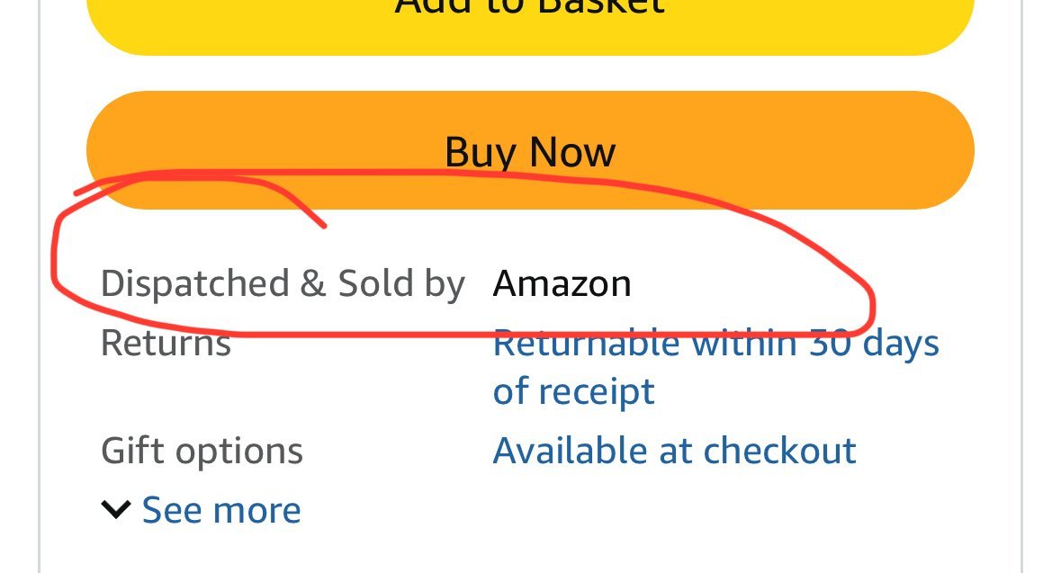The image size is (1061, 573).
Task: Click the word "more" in See more
Action: click(257, 512)
